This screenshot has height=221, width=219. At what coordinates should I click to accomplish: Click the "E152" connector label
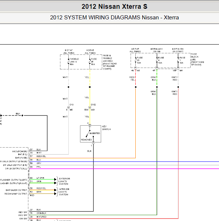93,105
